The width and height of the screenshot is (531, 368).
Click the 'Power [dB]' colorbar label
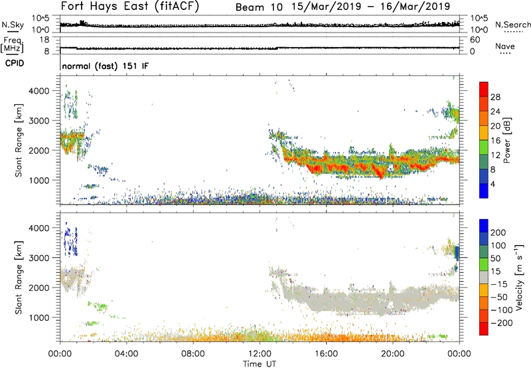(507, 140)
